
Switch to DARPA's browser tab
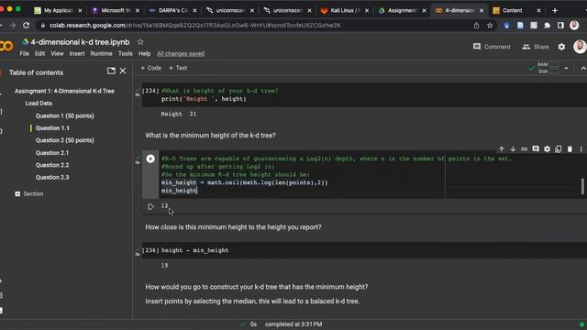[x=173, y=10]
